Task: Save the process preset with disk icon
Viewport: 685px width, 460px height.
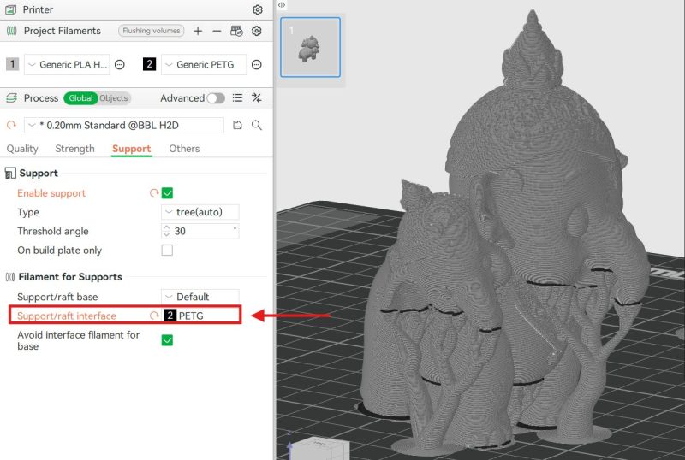Action: tap(238, 126)
